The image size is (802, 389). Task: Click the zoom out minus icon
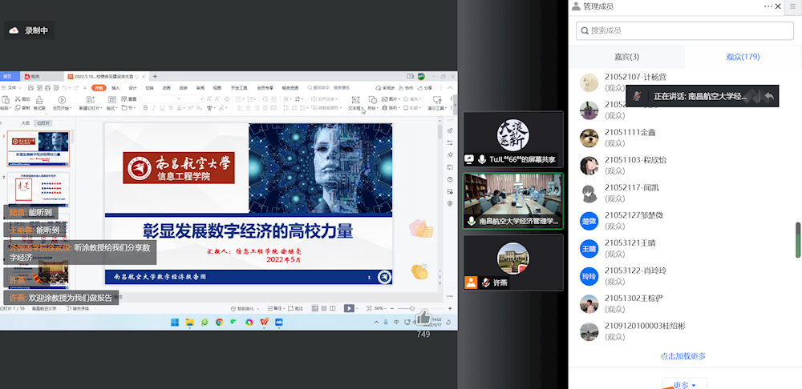coord(392,308)
